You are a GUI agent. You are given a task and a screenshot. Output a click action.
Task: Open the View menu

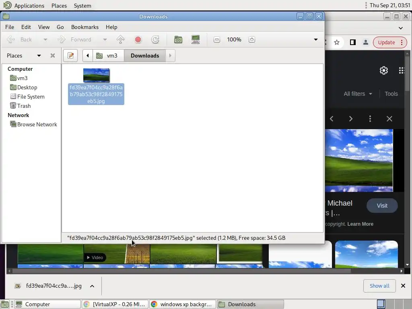click(x=43, y=27)
